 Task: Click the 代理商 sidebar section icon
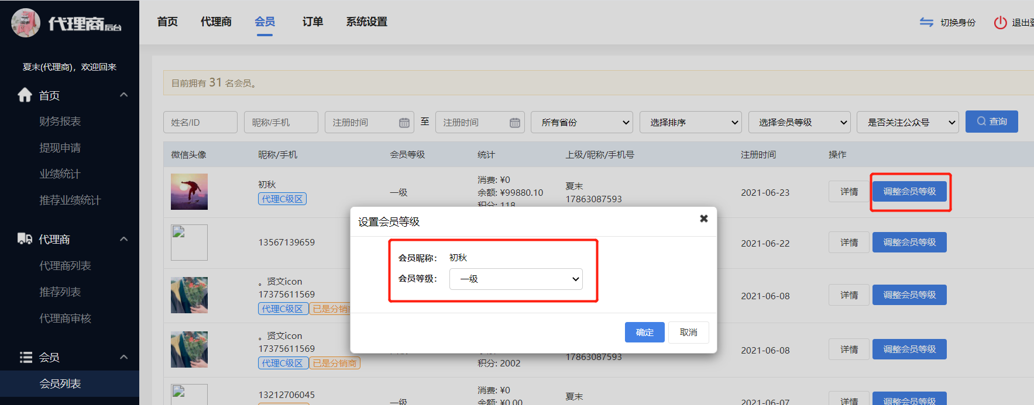pyautogui.click(x=25, y=239)
